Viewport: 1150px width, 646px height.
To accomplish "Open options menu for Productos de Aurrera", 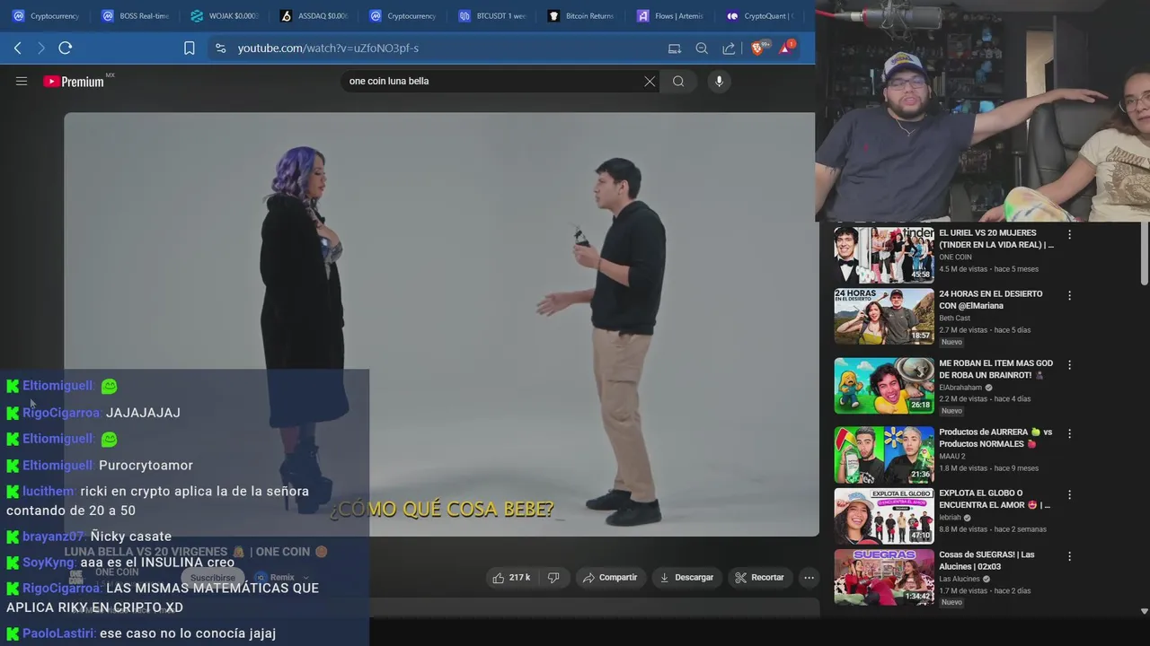I will coord(1069,433).
